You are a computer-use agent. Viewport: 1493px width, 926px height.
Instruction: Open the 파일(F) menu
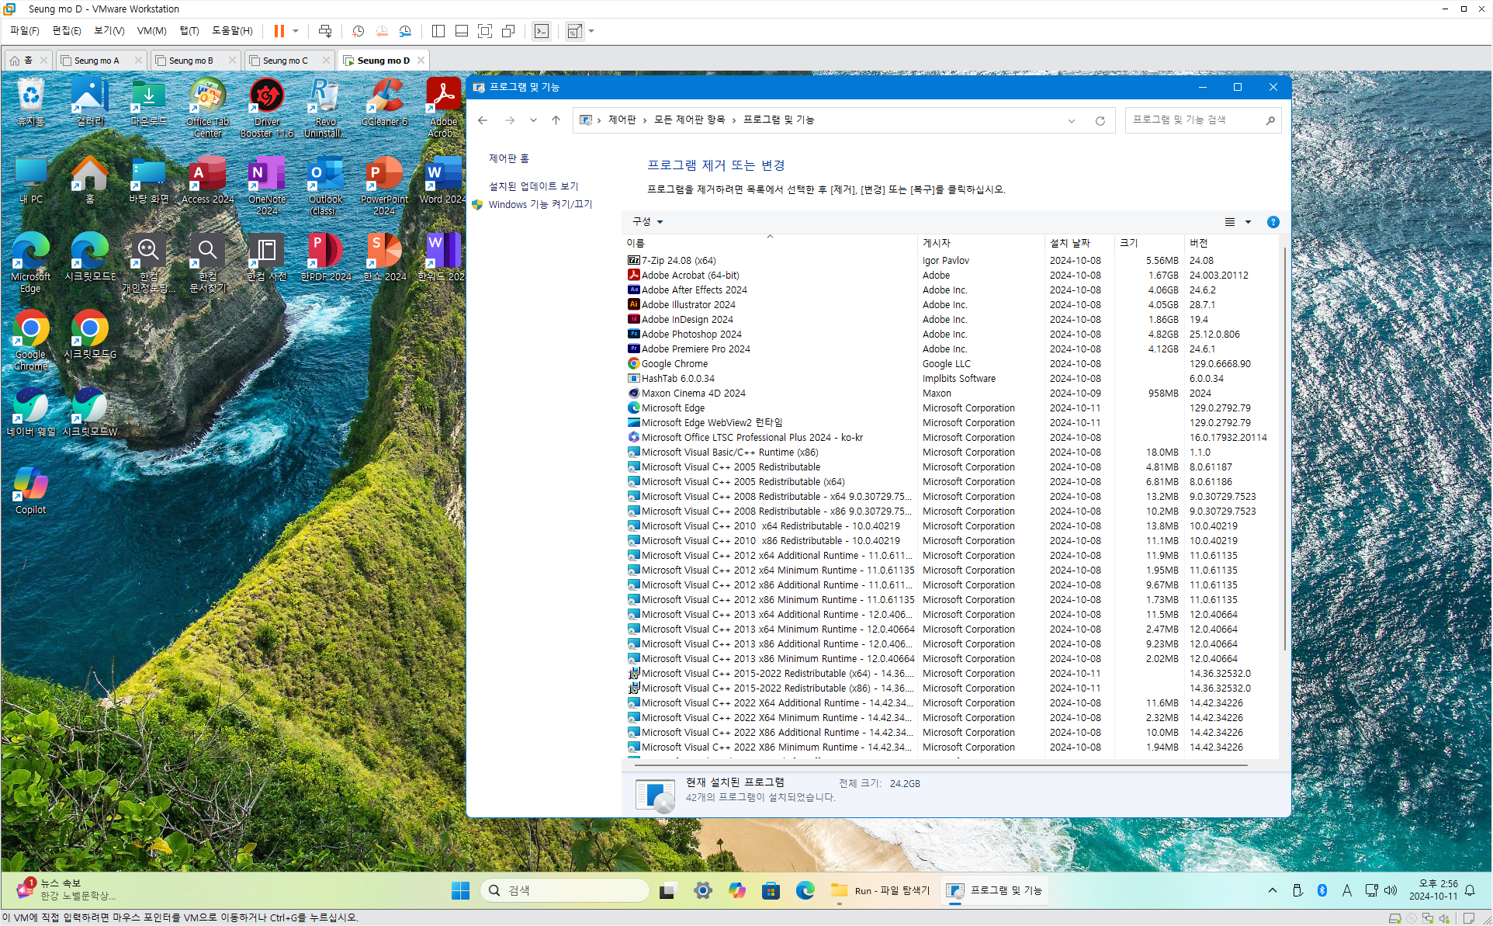point(24,31)
